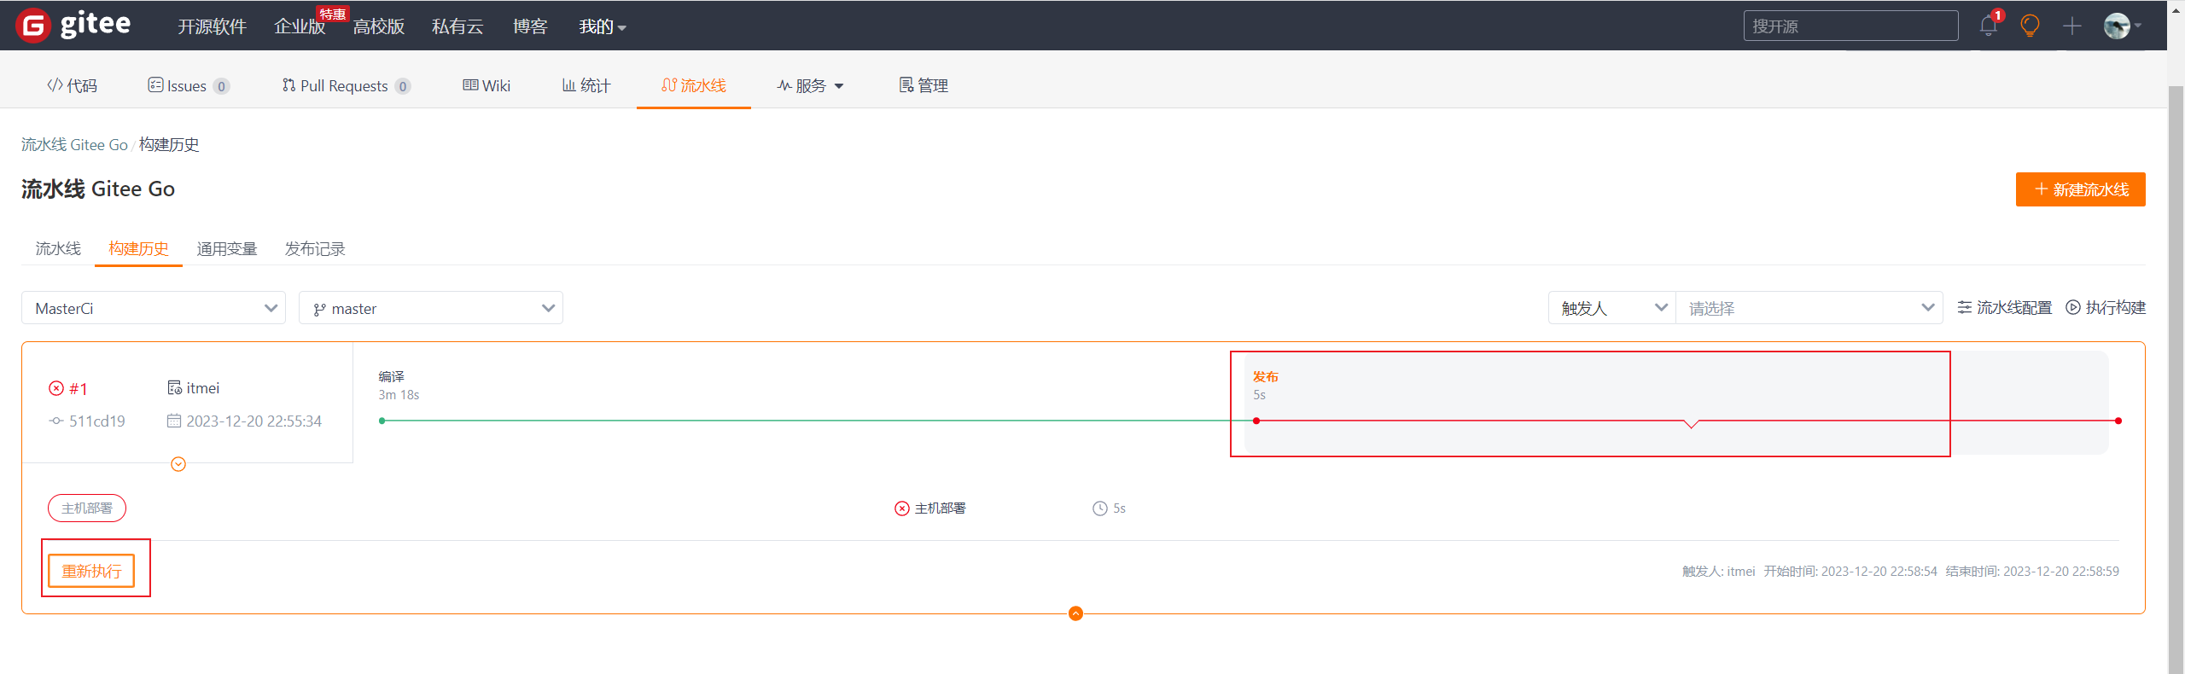The height and width of the screenshot is (674, 2185).
Task: Click the plus create icon
Action: pos(2071,26)
